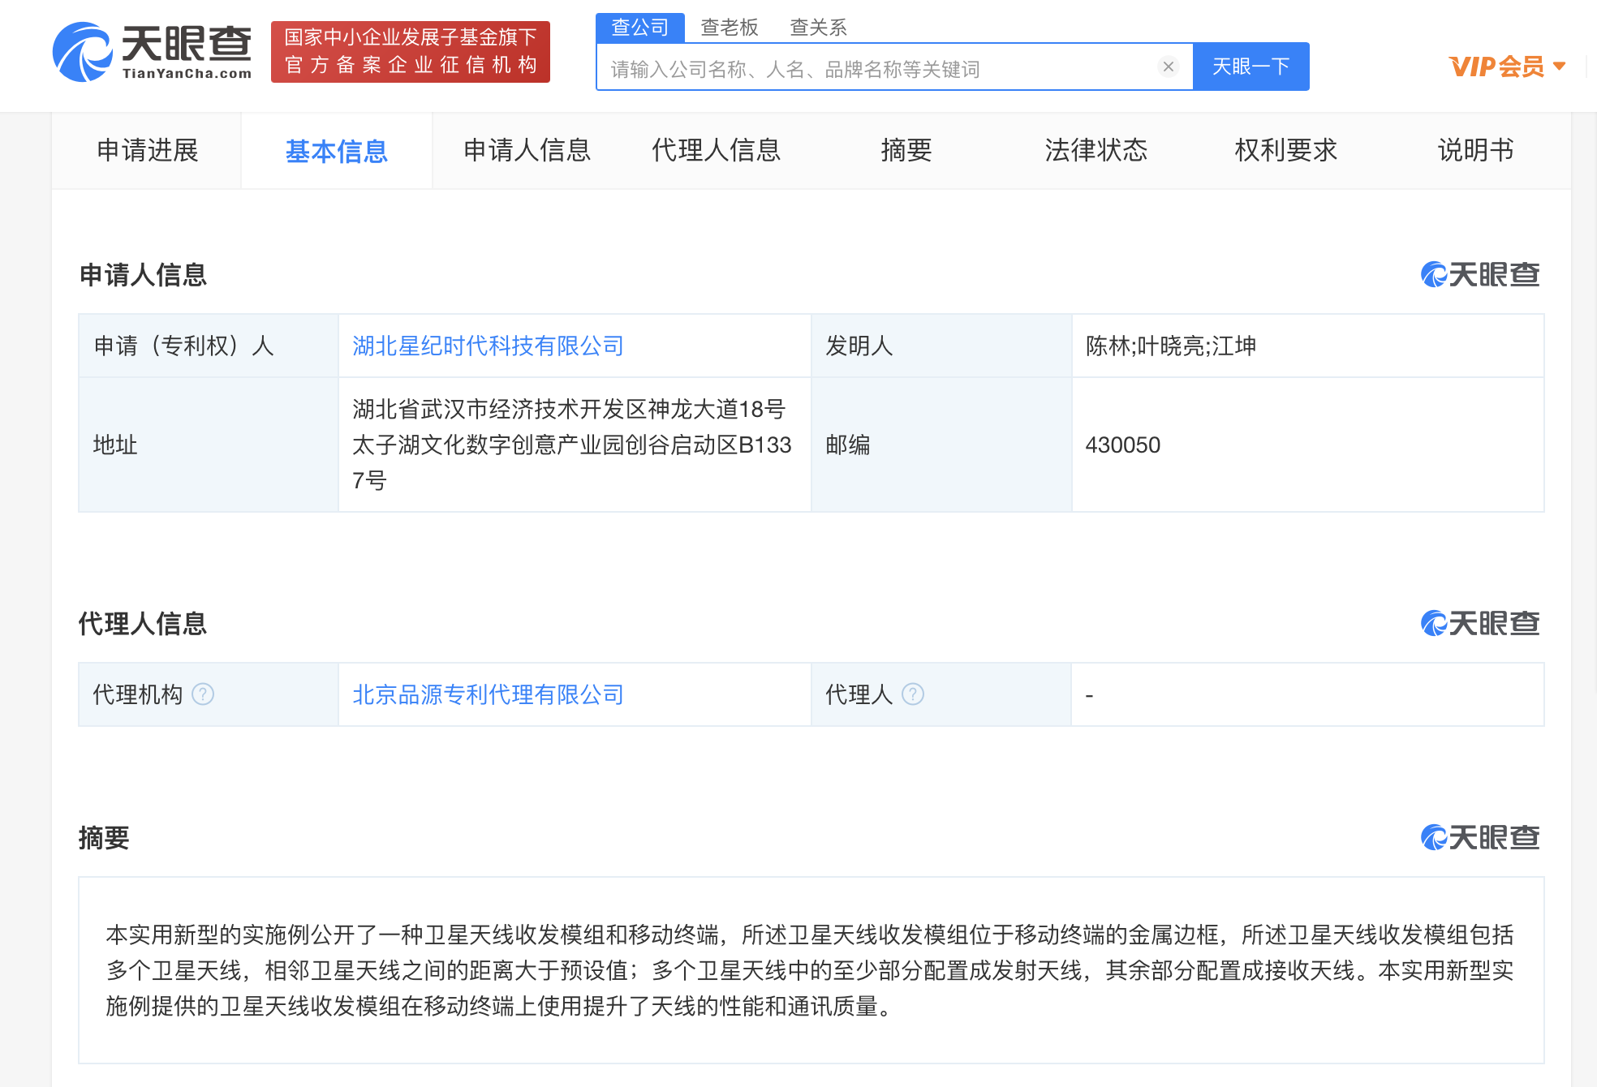Switch search mode to 查关系
This screenshot has height=1087, width=1597.
tap(818, 28)
